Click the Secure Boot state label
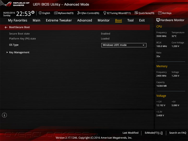Image resolution: width=188 pixels, height=141 pixels. [x=19, y=34]
